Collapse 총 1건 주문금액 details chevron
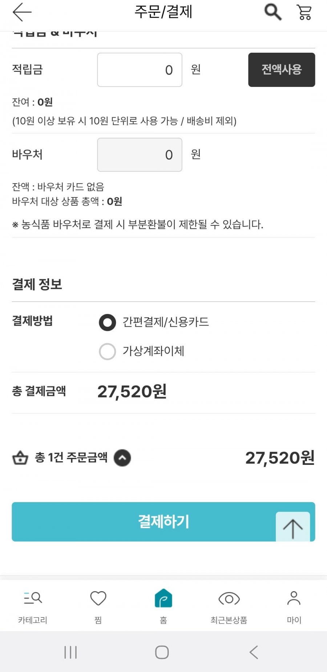The image size is (327, 672). click(x=122, y=458)
